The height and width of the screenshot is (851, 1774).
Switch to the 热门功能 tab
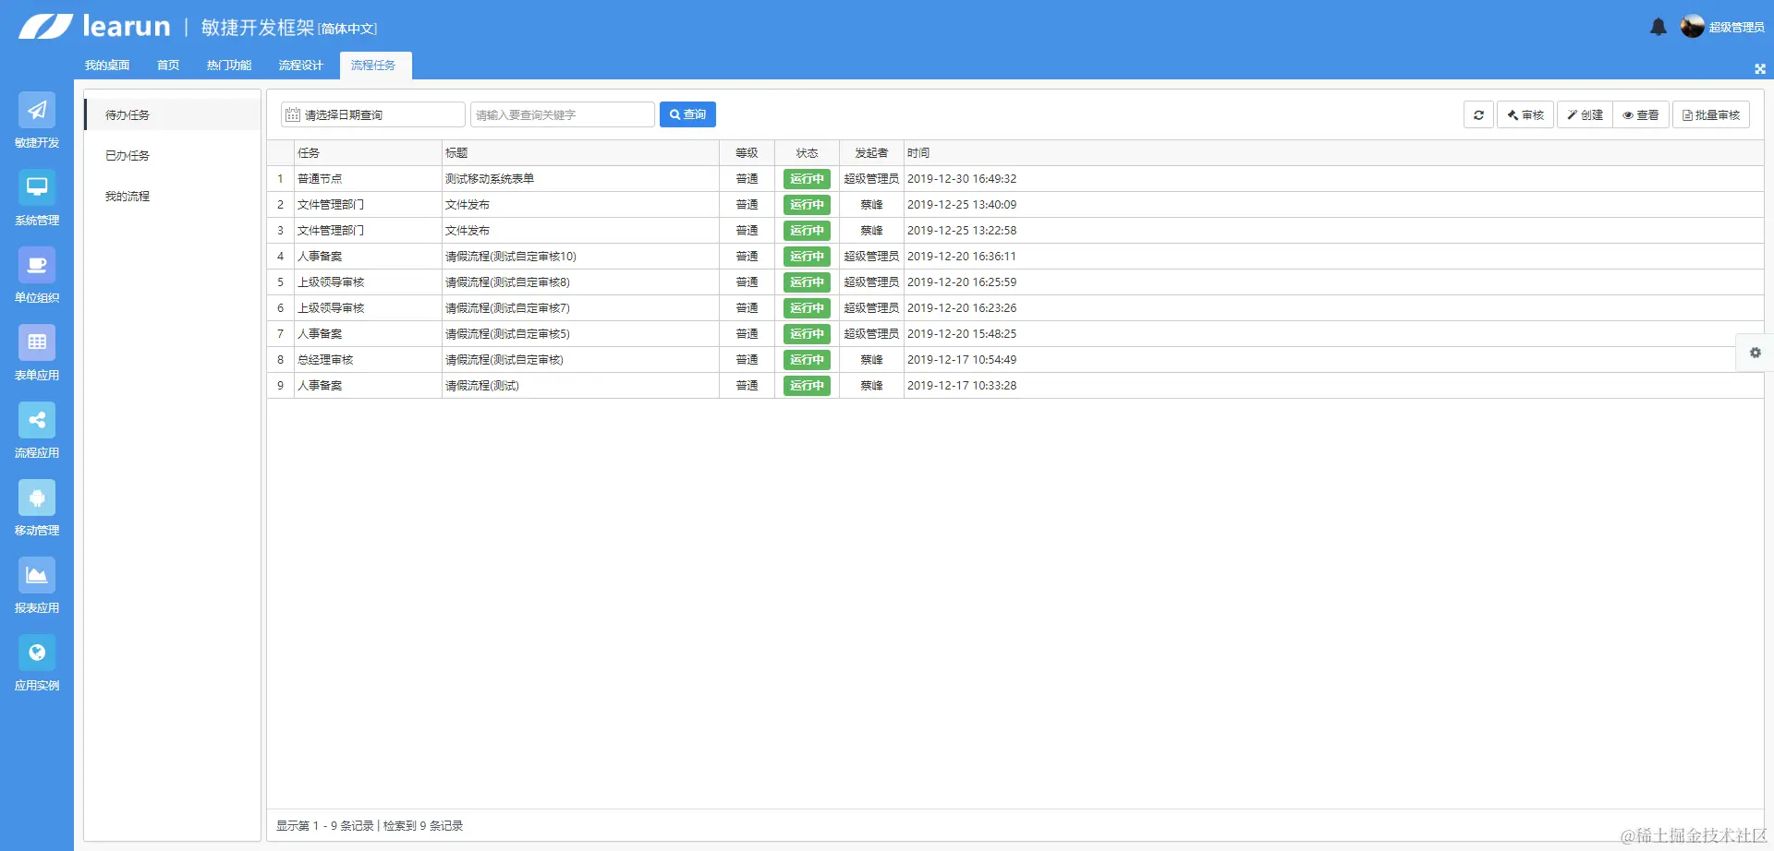[x=229, y=66]
